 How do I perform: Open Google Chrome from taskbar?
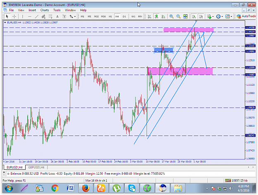55,188
